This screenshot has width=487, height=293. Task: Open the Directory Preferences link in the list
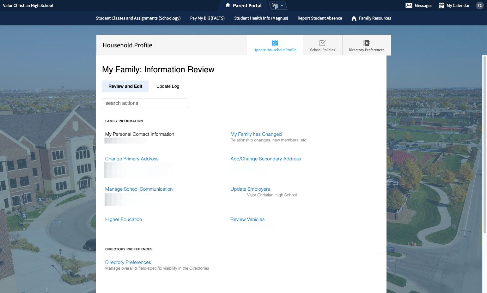click(x=128, y=262)
